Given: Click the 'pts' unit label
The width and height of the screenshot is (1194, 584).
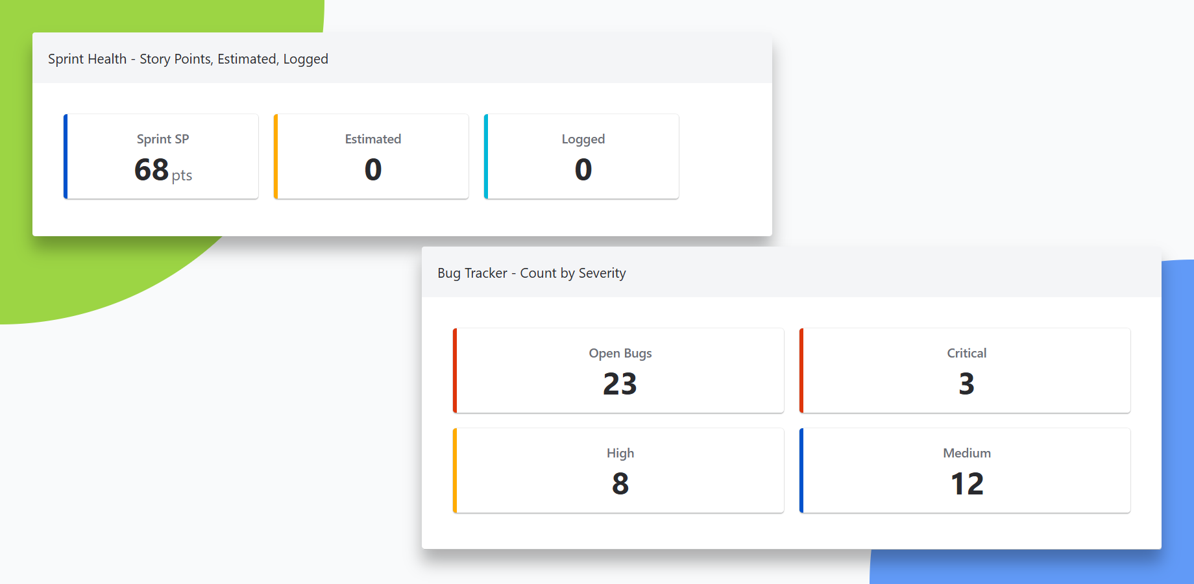Looking at the screenshot, I should click(x=182, y=175).
